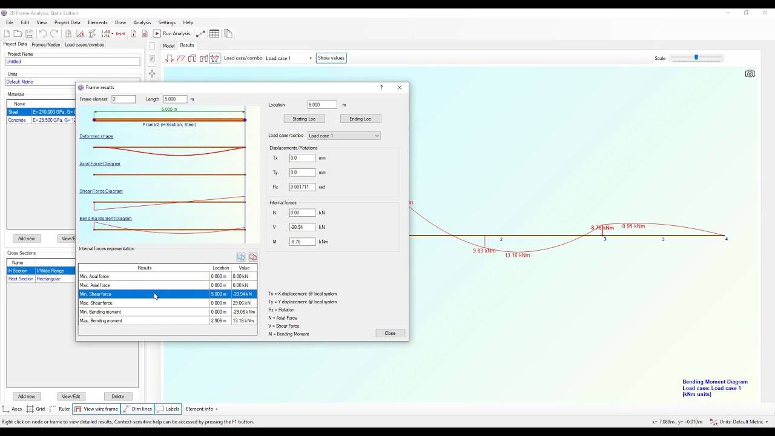Click the move/pan tool in side strip
The image size is (775, 436).
151,73
